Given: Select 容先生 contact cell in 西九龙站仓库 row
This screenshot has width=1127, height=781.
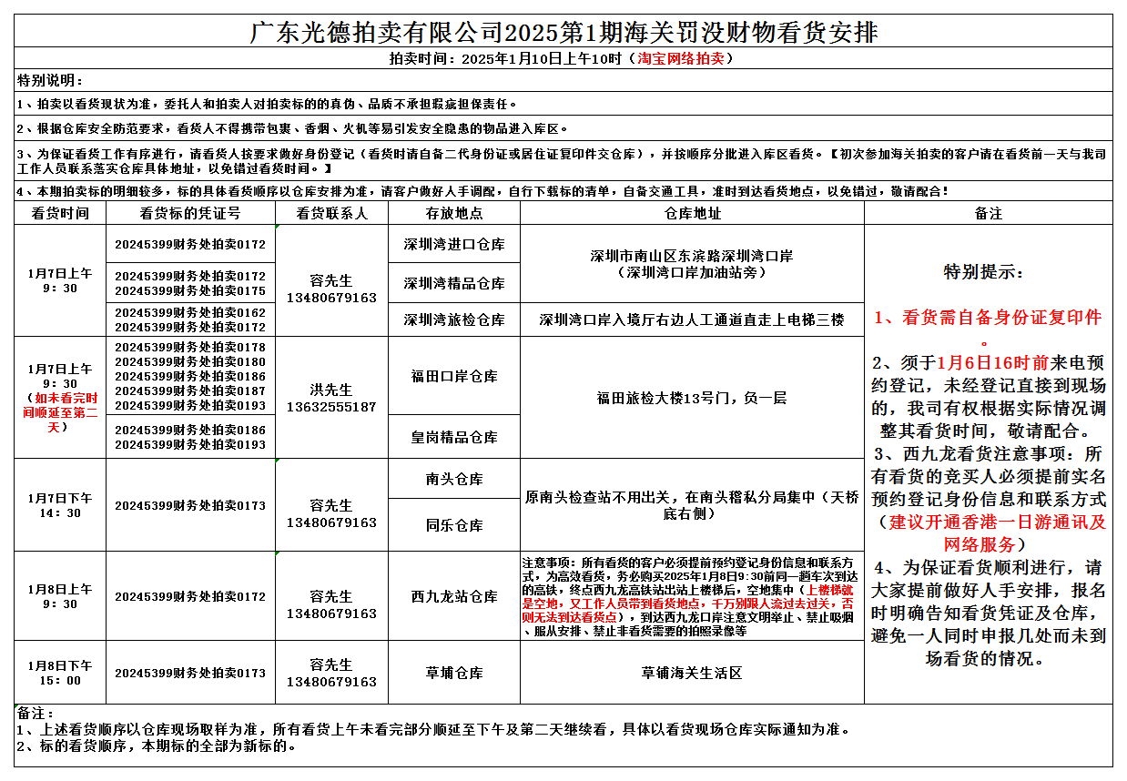Looking at the screenshot, I should [331, 595].
